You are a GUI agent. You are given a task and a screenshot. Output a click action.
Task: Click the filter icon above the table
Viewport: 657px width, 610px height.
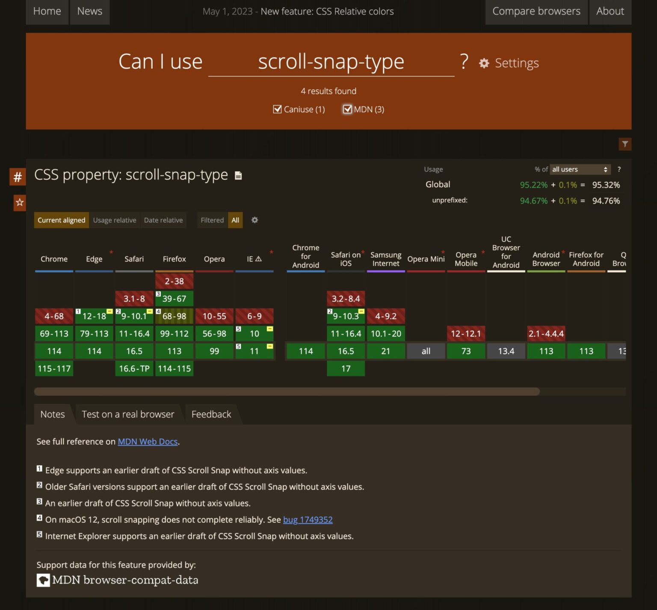[x=625, y=144]
